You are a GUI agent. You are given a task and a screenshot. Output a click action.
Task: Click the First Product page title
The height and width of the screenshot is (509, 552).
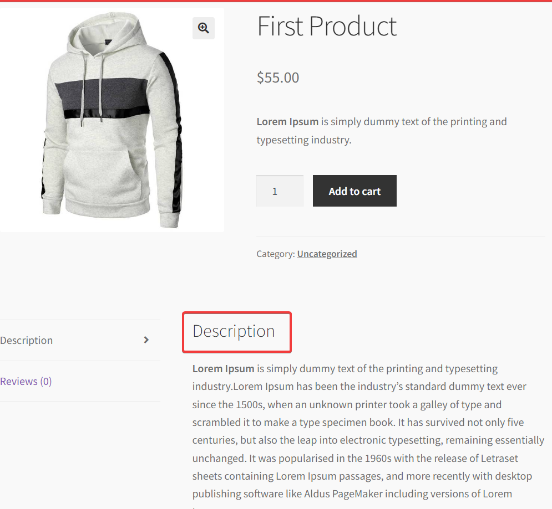(x=326, y=26)
